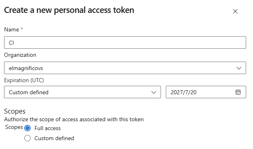The image size is (253, 149).
Task: Select the Full access radio button
Action: coord(27,128)
